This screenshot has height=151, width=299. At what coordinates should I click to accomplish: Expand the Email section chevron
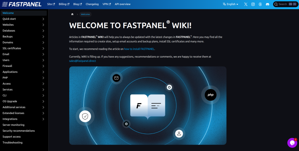pos(43,54)
